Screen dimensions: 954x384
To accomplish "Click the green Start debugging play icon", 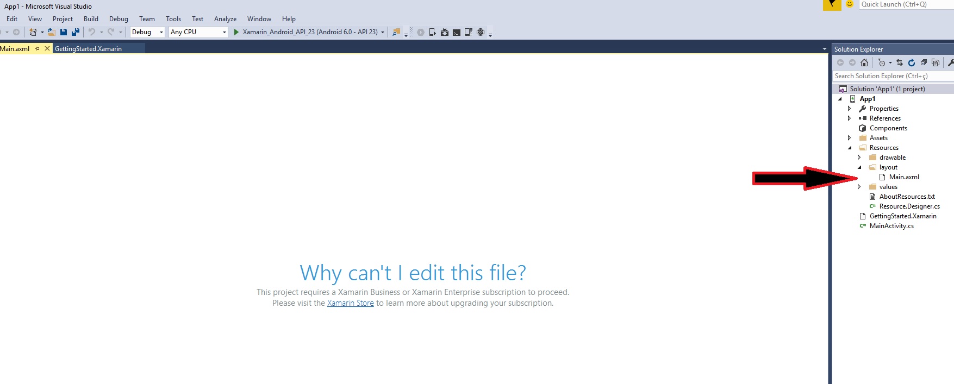I will coord(236,32).
